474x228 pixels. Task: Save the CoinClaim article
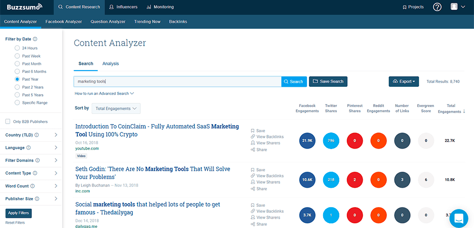[258, 131]
